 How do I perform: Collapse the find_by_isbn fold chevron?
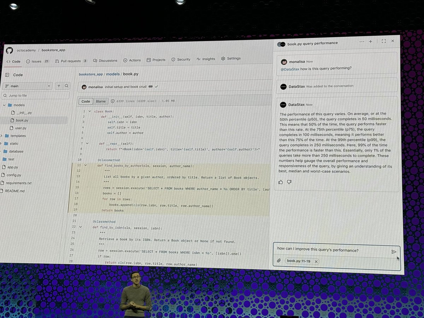[80, 227]
